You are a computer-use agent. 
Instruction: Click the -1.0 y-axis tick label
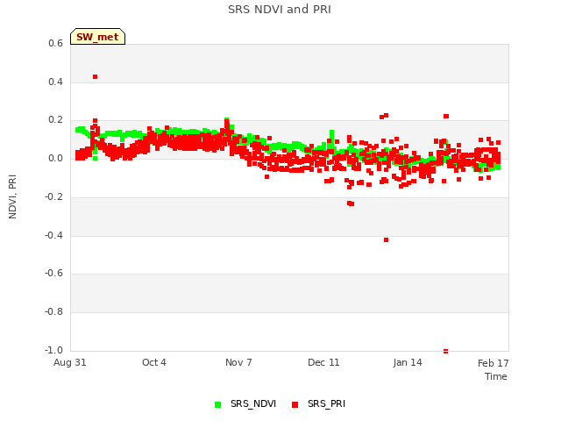coord(53,350)
